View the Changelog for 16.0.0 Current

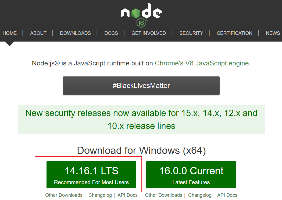click(x=200, y=195)
